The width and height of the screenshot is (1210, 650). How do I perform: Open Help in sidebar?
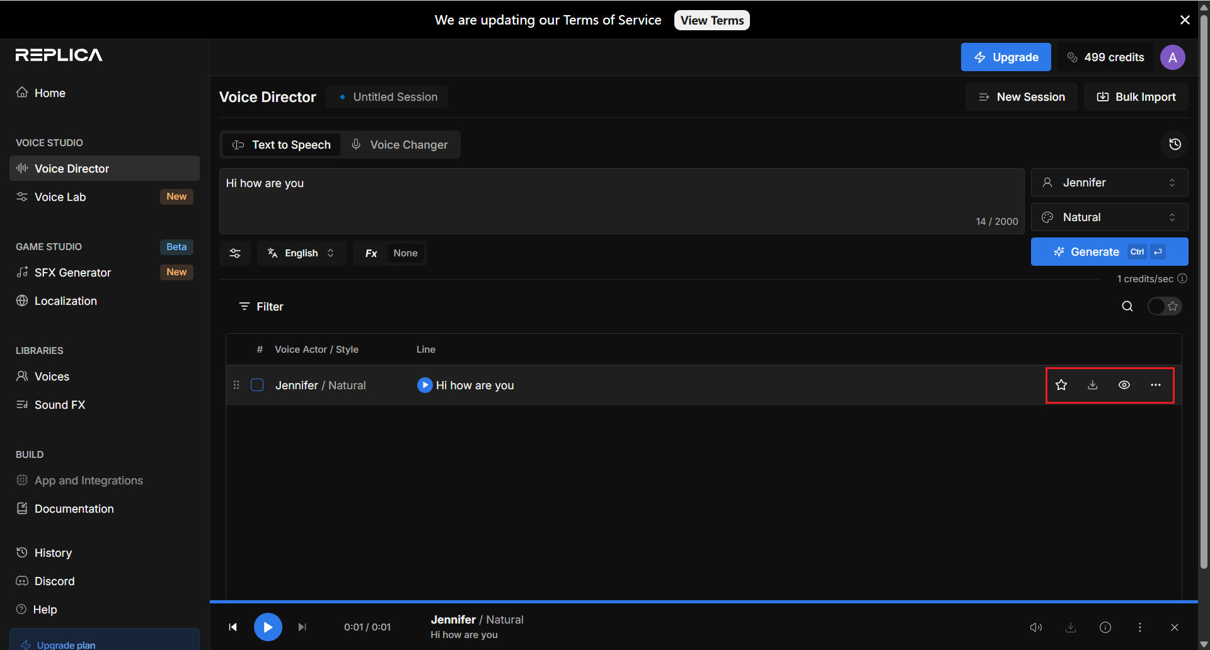click(x=105, y=609)
